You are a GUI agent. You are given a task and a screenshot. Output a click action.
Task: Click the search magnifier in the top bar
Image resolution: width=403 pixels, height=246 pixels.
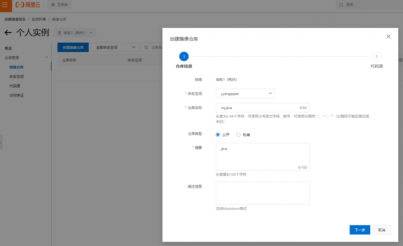point(341,5)
